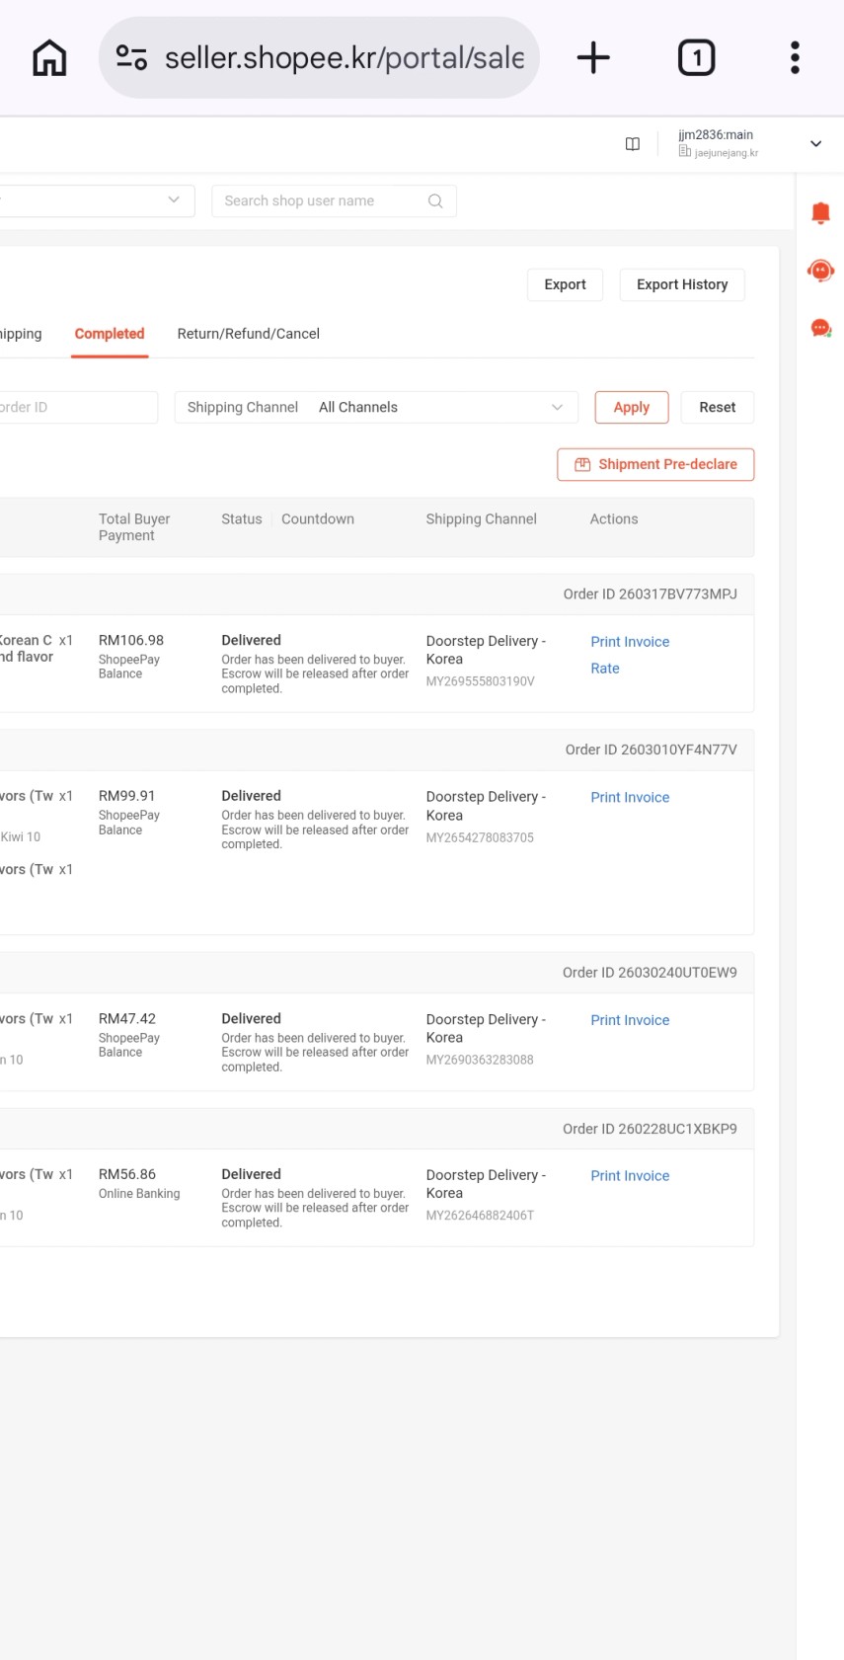This screenshot has height=1660, width=844.
Task: Open the chat message icon
Action: click(820, 328)
